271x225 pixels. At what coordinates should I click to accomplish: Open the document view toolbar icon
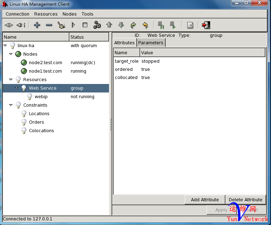point(190,25)
